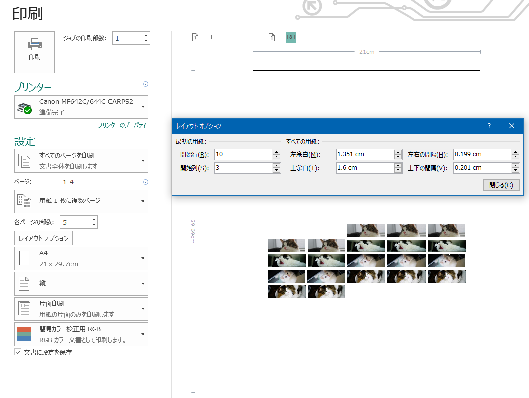Decrease 上下の間隔 with down arrow
The width and height of the screenshot is (529, 398).
[515, 170]
